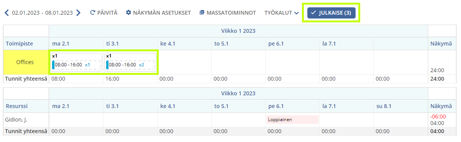Click the pink Loppiainen holiday marker
Viewport: 461px width, 142px height.
292,119
